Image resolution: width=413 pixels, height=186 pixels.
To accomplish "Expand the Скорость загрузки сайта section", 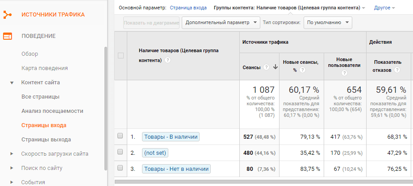I will point(12,153).
